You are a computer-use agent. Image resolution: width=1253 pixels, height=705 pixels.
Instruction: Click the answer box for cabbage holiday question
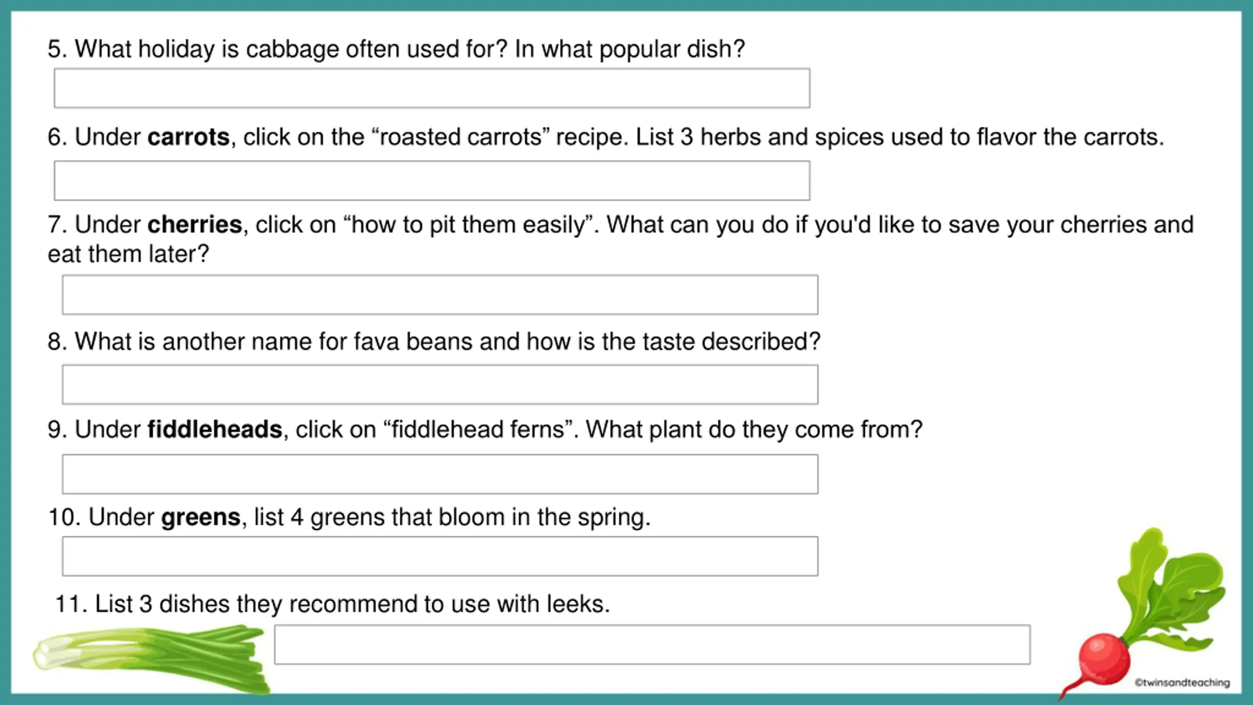[432, 88]
